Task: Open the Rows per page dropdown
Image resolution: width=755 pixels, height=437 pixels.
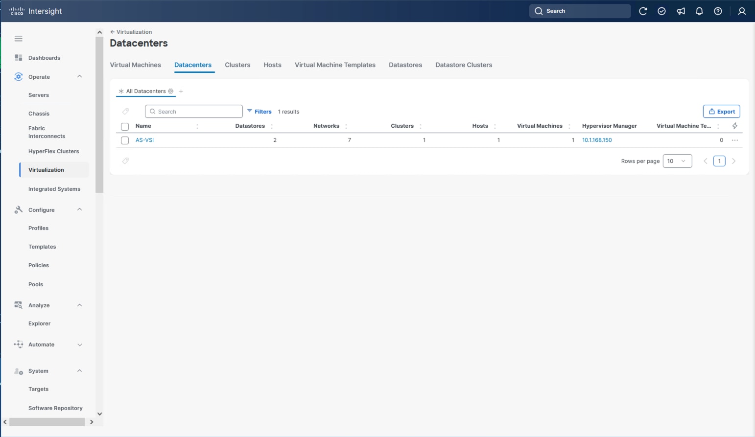Action: (677, 161)
